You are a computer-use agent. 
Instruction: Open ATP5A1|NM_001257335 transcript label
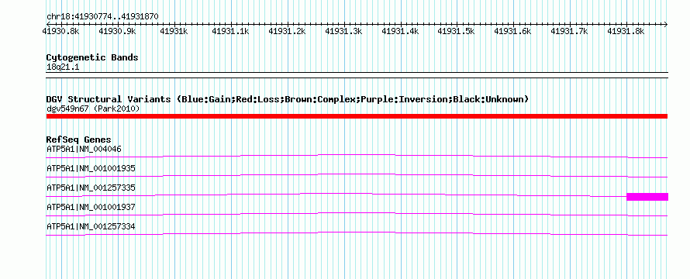(91, 188)
